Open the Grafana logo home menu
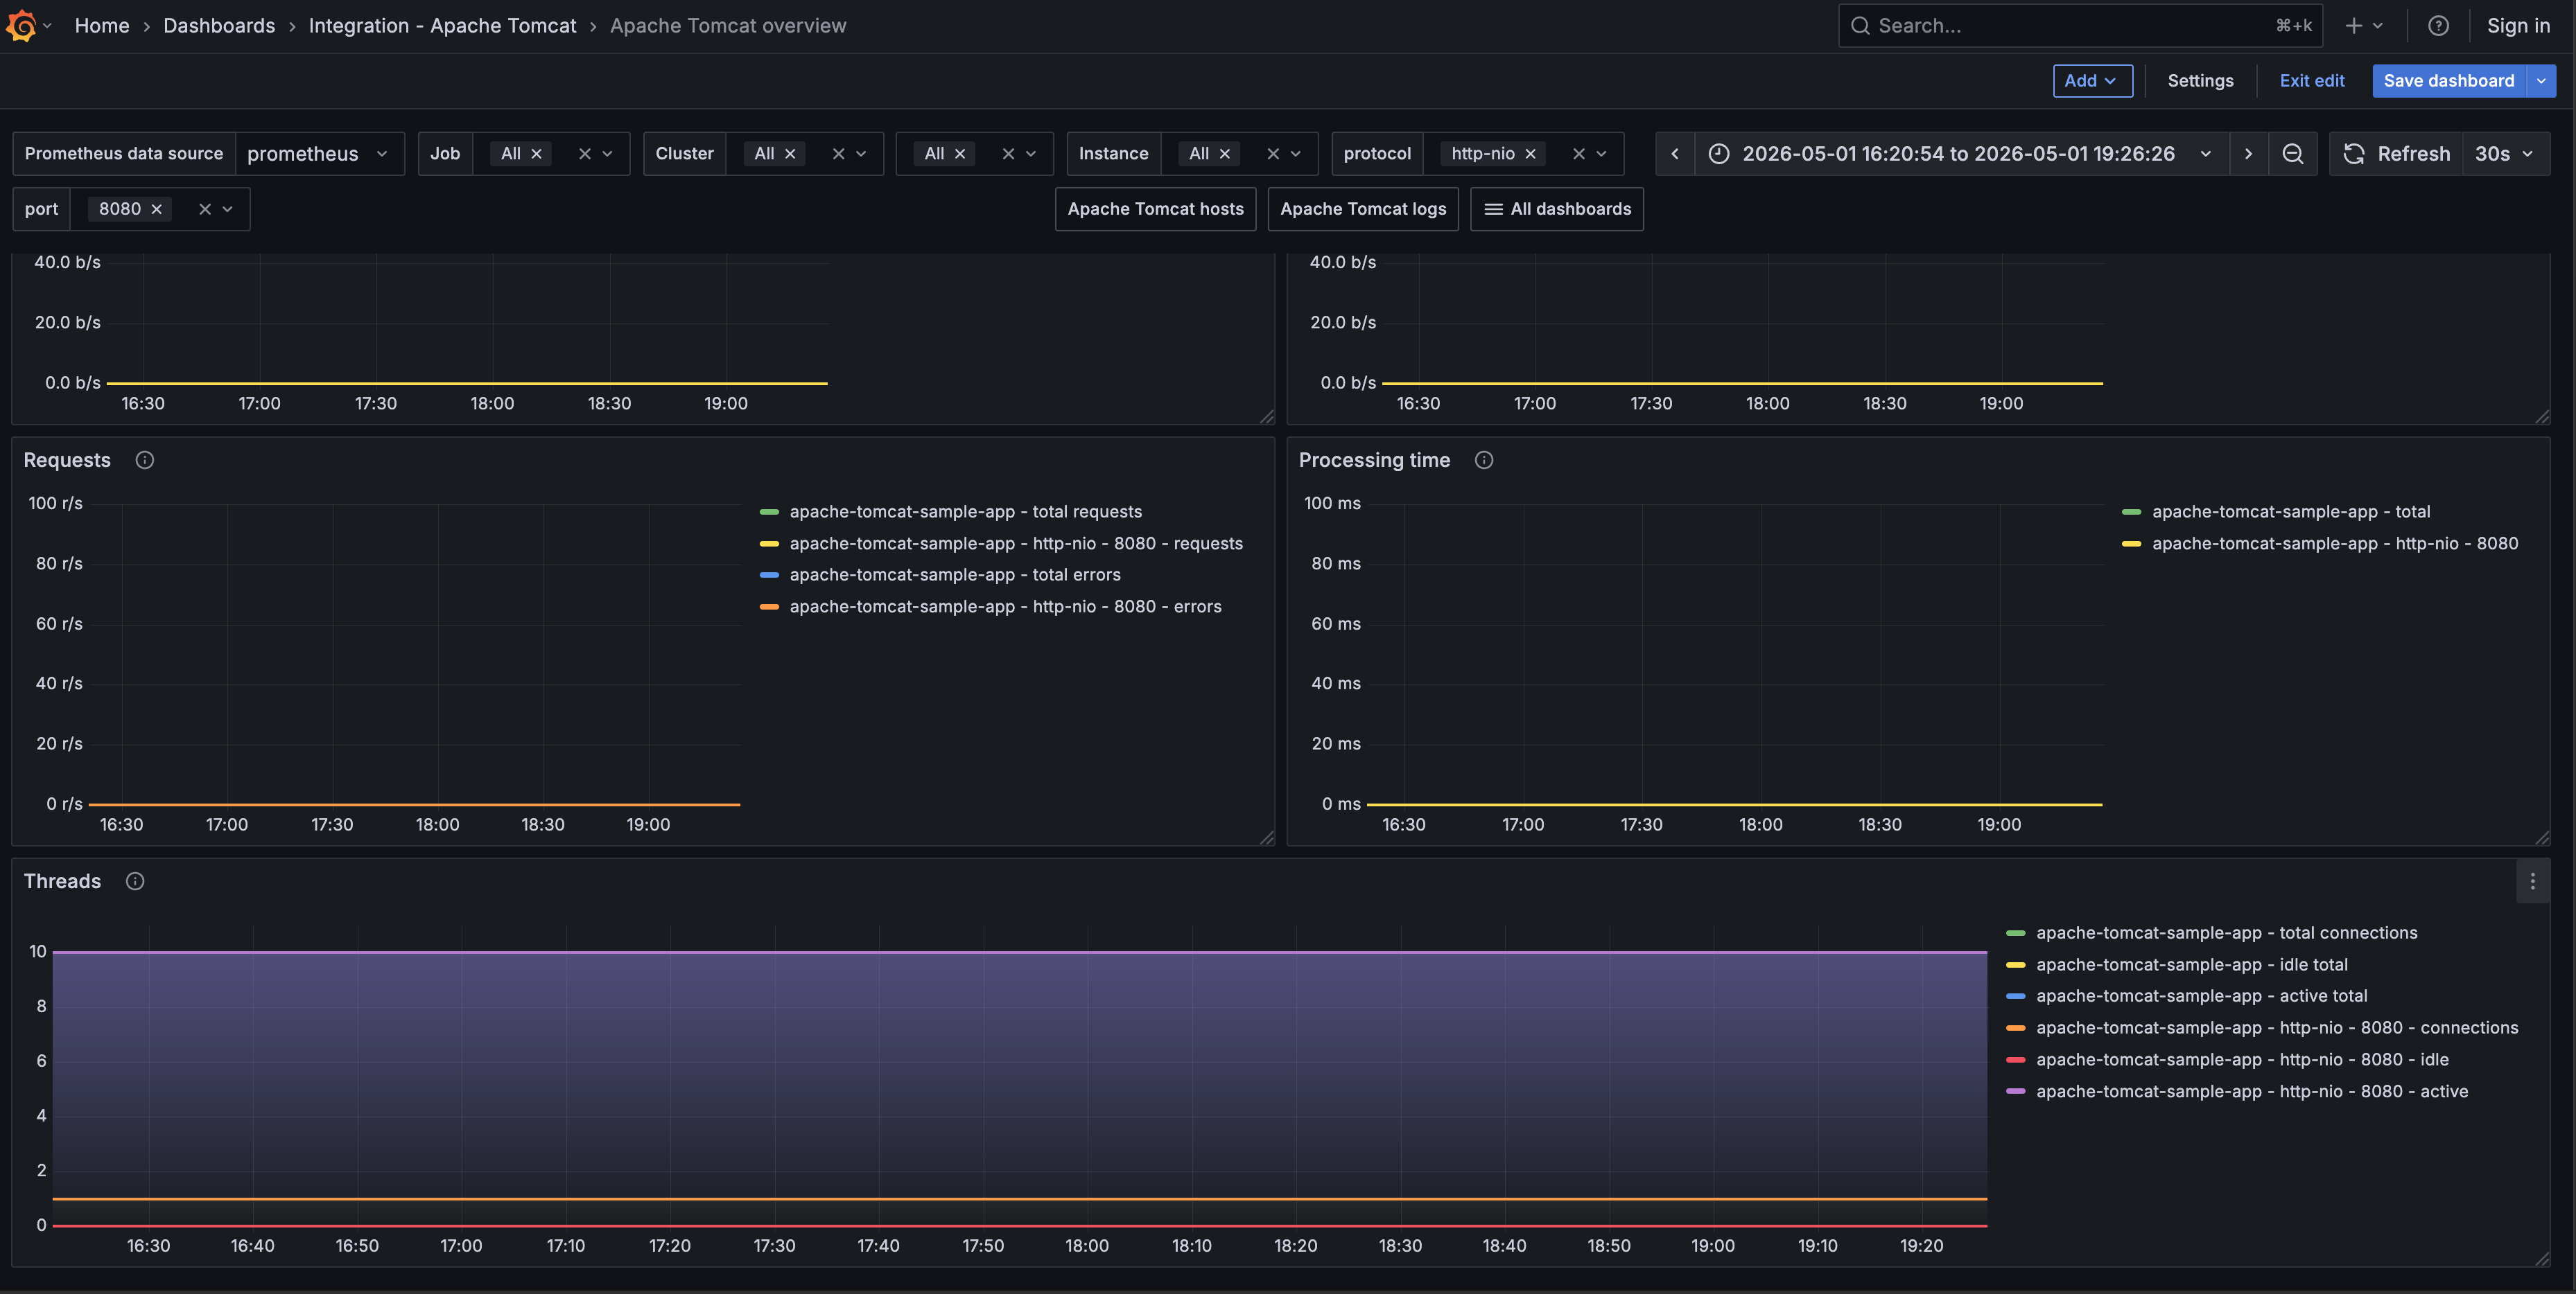 [22, 26]
